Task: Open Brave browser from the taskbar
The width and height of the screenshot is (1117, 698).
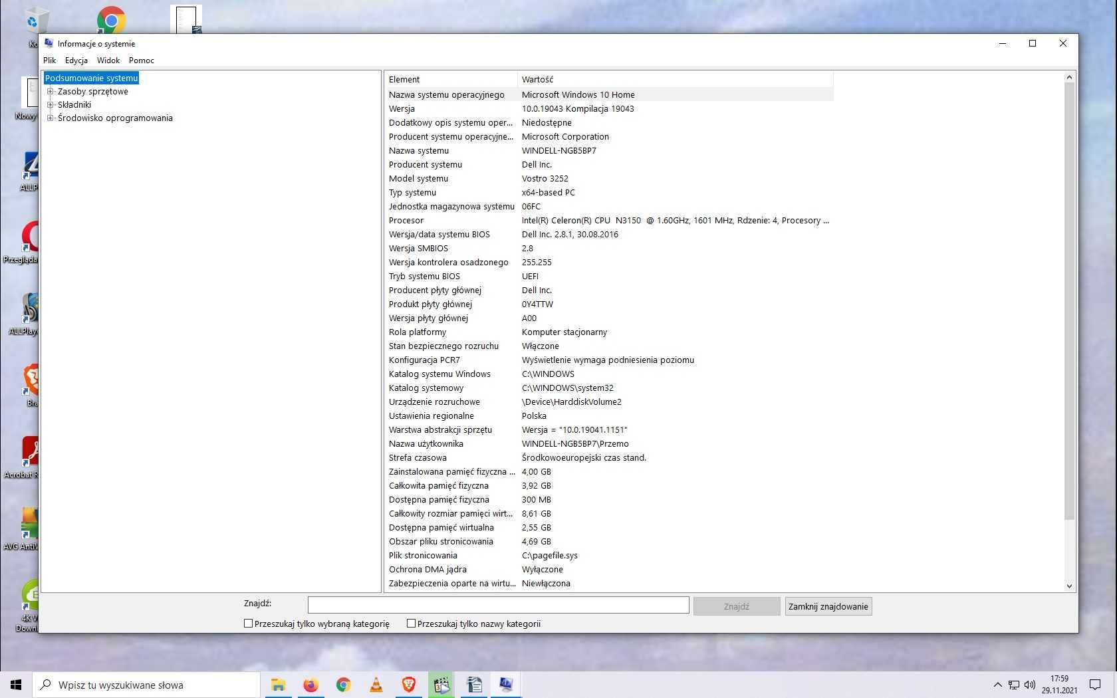Action: pos(408,685)
